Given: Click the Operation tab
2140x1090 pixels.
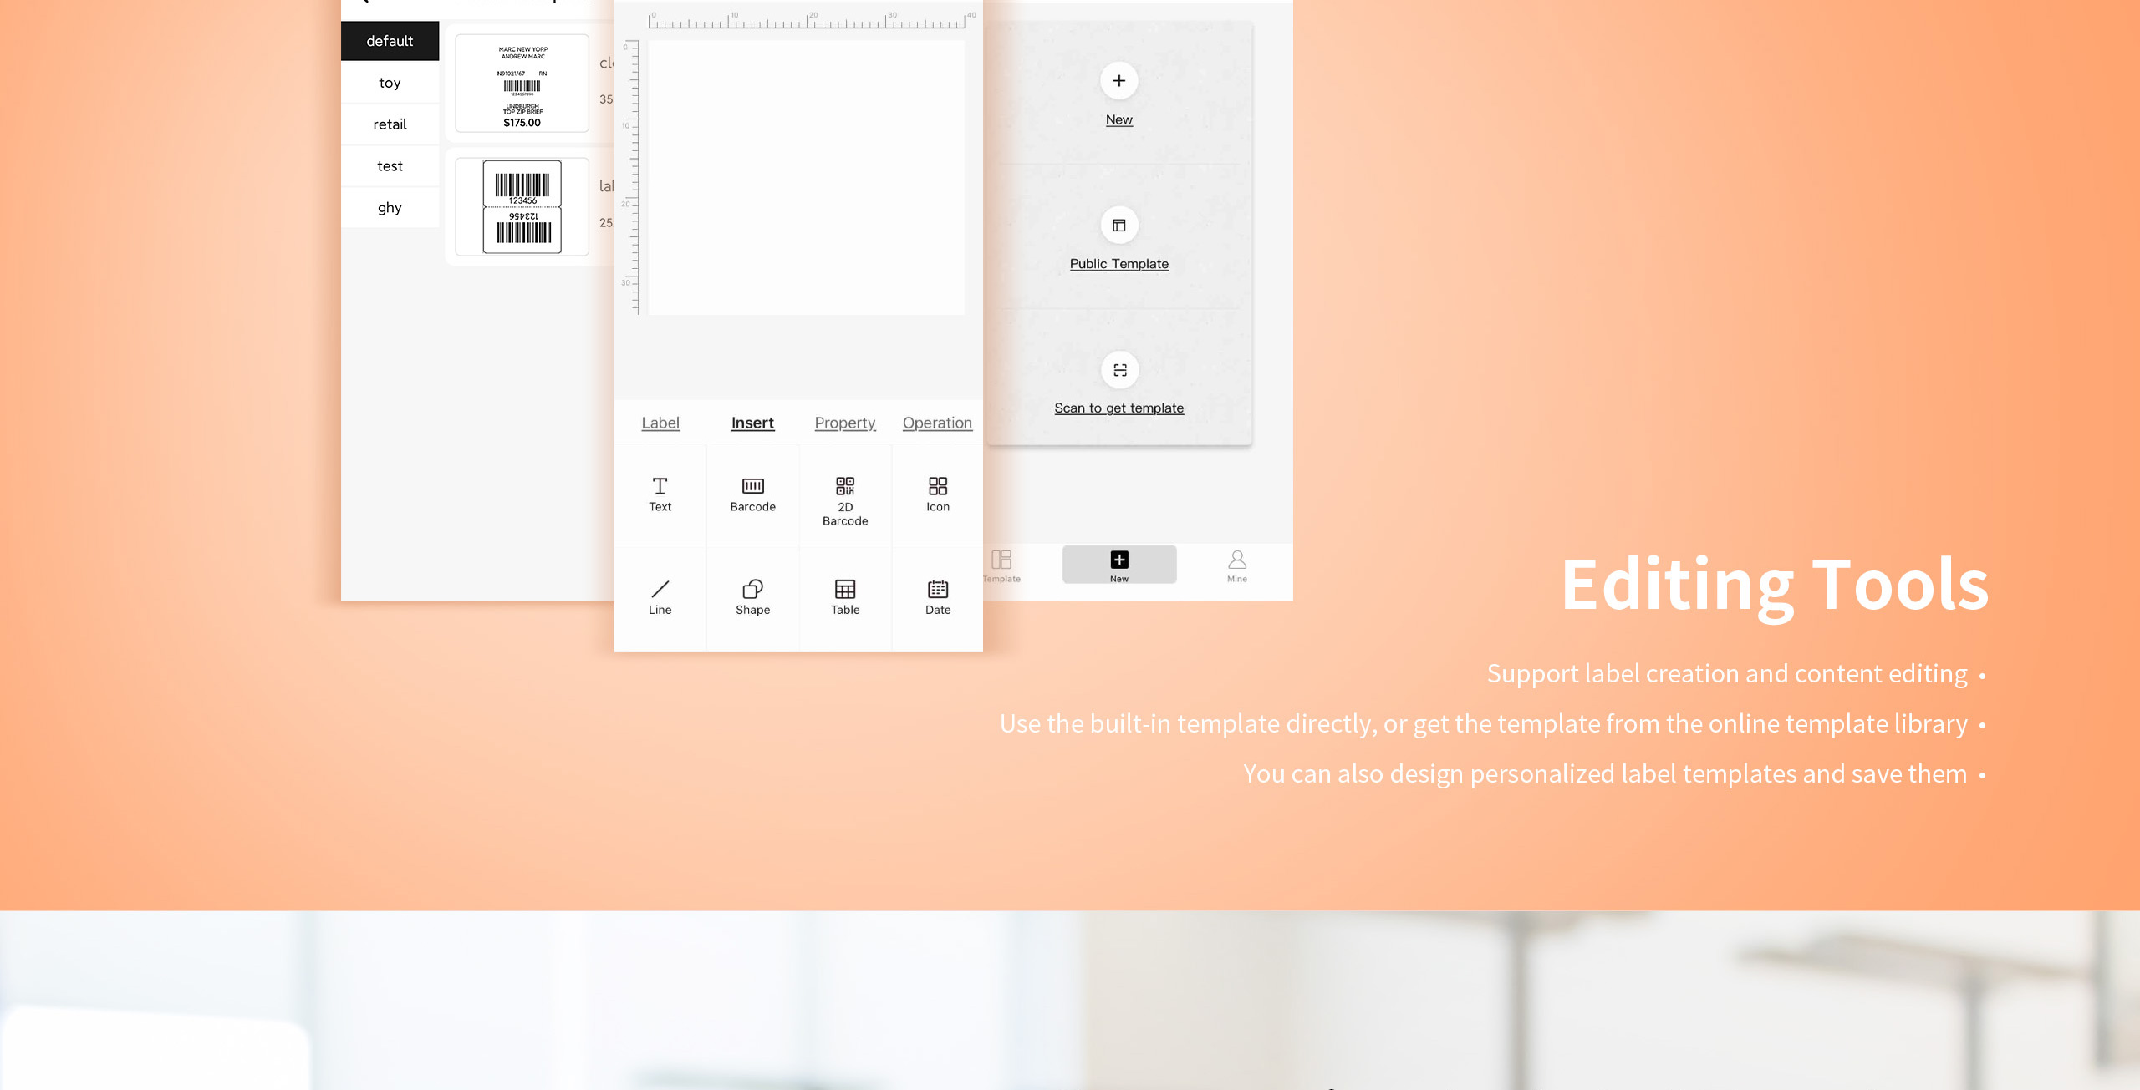Looking at the screenshot, I should tap(936, 423).
